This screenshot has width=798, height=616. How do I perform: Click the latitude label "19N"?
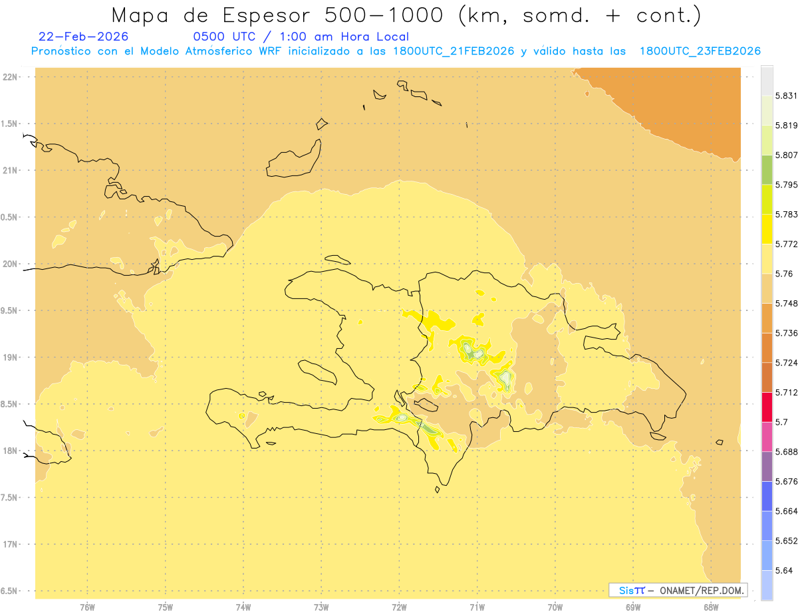(x=10, y=358)
